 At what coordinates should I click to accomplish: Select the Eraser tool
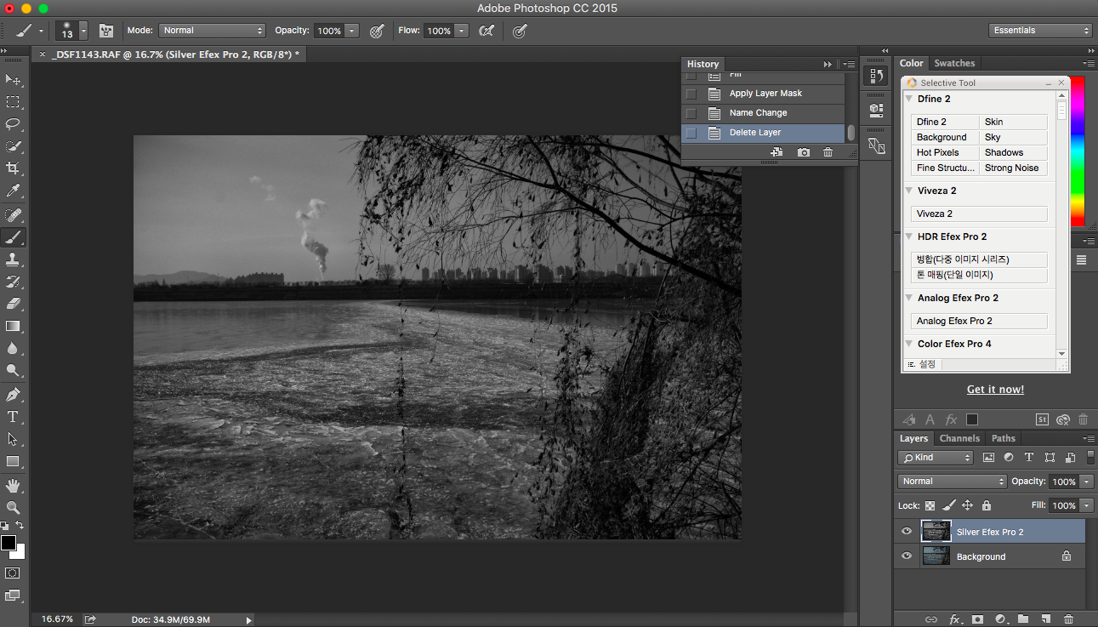(x=13, y=304)
